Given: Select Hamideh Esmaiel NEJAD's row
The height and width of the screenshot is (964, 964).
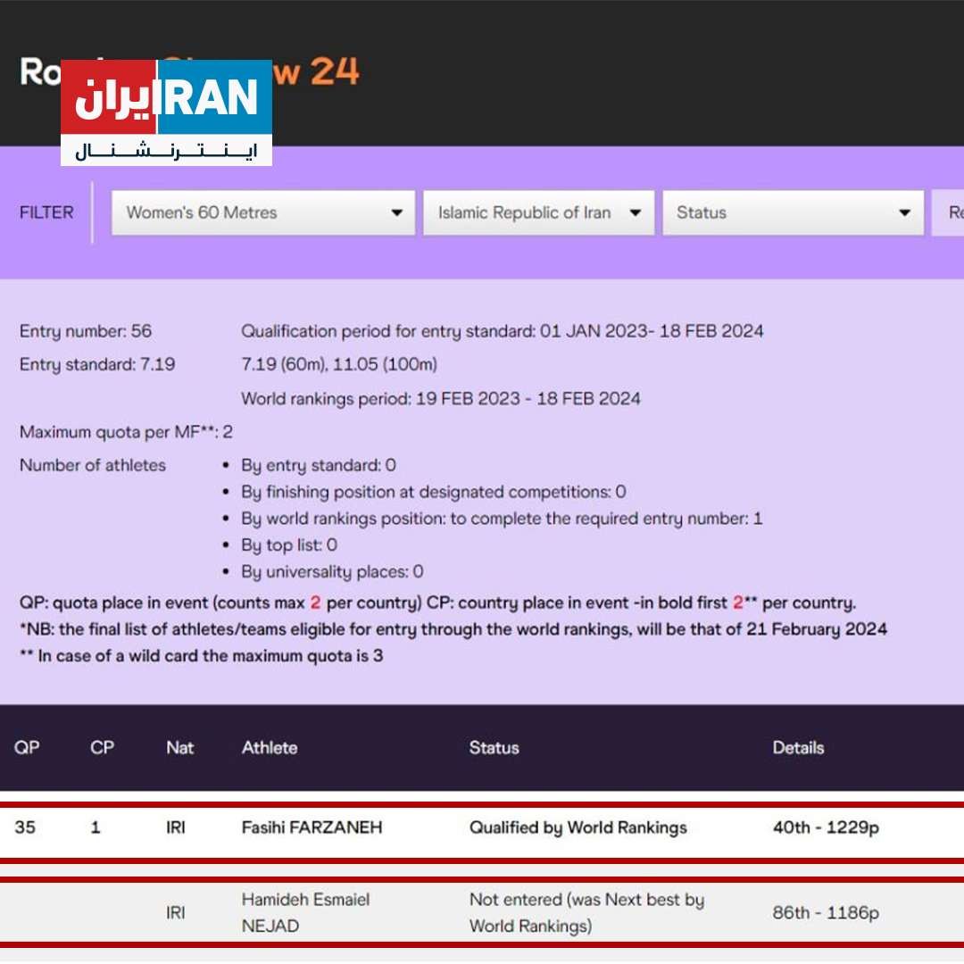Looking at the screenshot, I should pyautogui.click(x=305, y=913).
